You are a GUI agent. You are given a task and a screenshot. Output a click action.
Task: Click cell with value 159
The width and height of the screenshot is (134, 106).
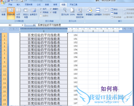pos(73,70)
